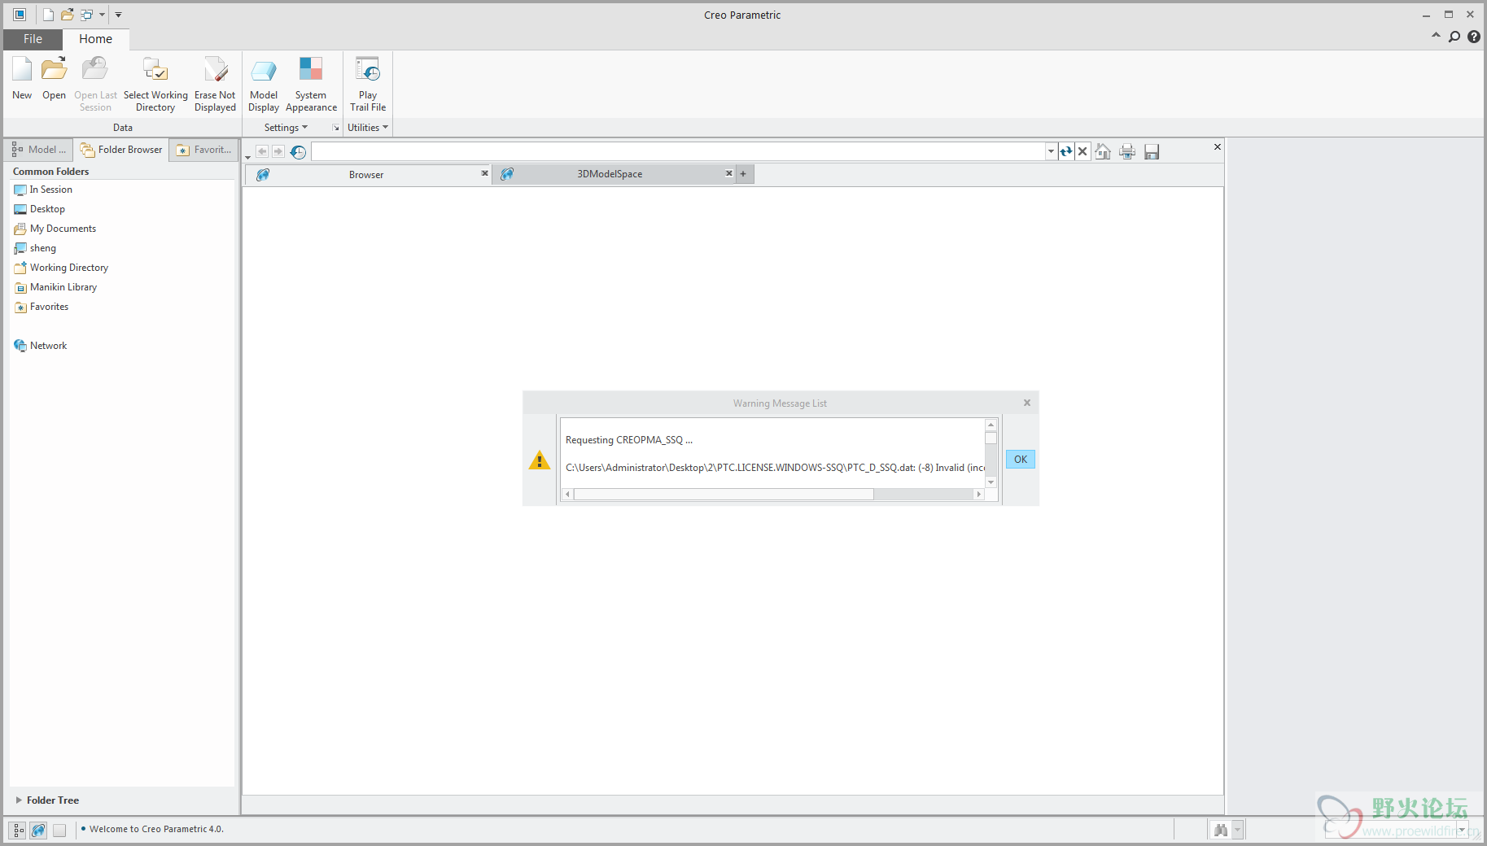The height and width of the screenshot is (846, 1487).
Task: Select the Home ribbon tab
Action: click(95, 39)
